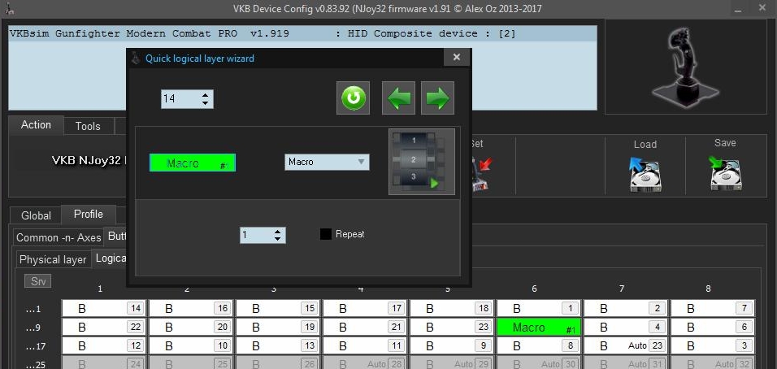Image resolution: width=777 pixels, height=369 pixels.
Task: Go to previous button with left arrow
Action: 398,98
